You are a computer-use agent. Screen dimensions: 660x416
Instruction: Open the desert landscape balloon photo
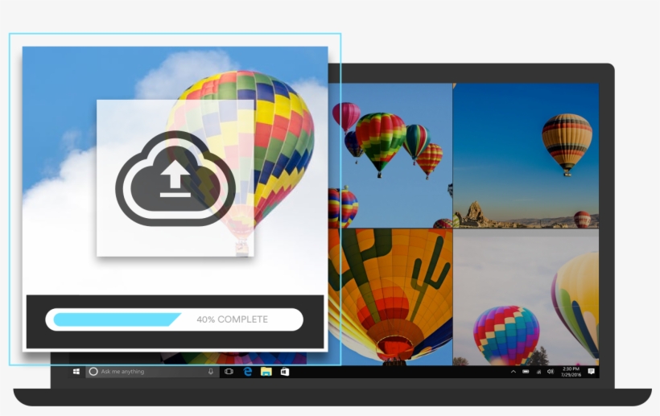click(526, 155)
